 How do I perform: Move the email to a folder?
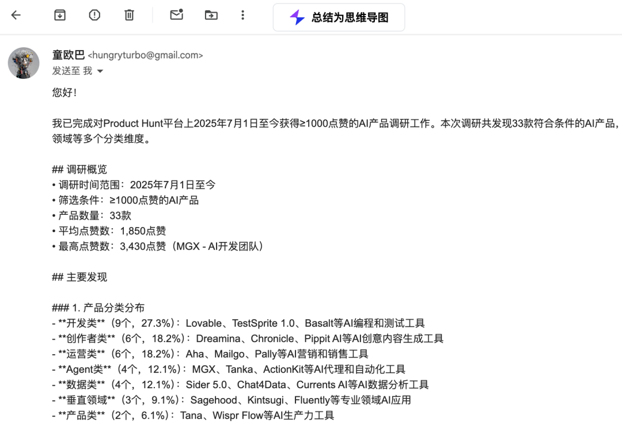(x=211, y=15)
